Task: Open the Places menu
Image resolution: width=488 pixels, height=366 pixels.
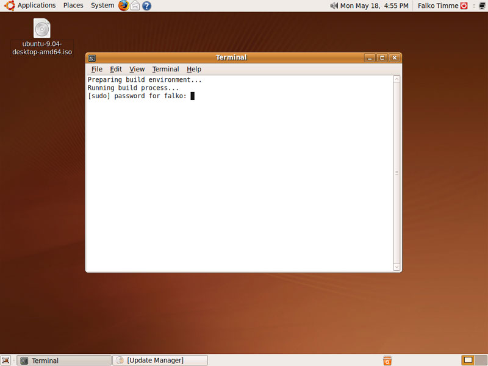Action: pyautogui.click(x=73, y=5)
